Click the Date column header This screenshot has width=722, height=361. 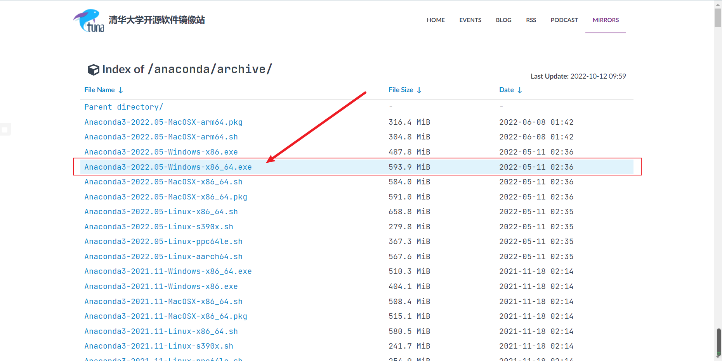pos(506,90)
